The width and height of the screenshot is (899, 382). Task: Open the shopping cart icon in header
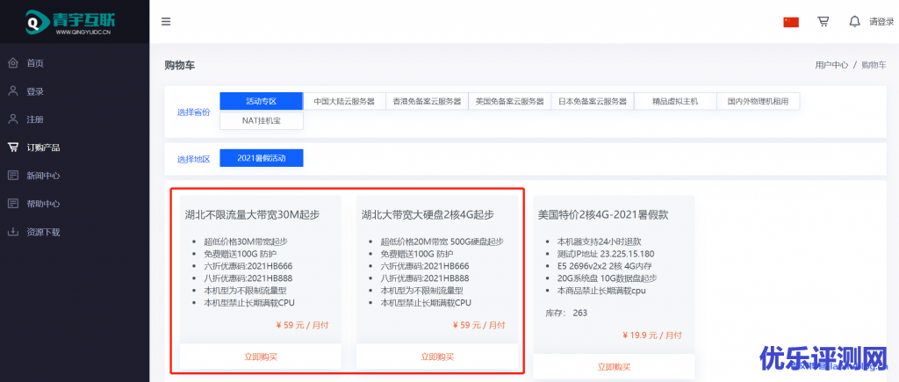823,22
